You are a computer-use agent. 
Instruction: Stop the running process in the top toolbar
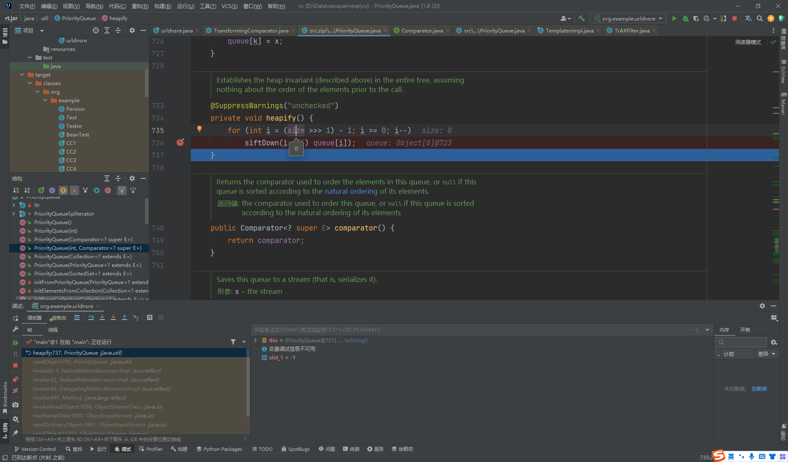tap(735, 18)
